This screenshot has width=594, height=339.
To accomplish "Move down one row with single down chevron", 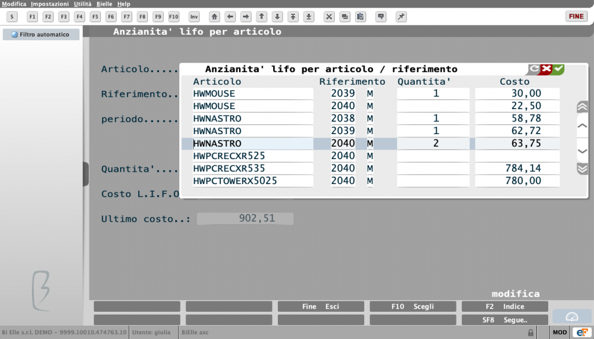I will coord(582,150).
